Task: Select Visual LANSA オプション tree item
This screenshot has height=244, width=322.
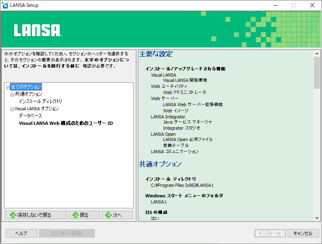Action: (x=36, y=109)
